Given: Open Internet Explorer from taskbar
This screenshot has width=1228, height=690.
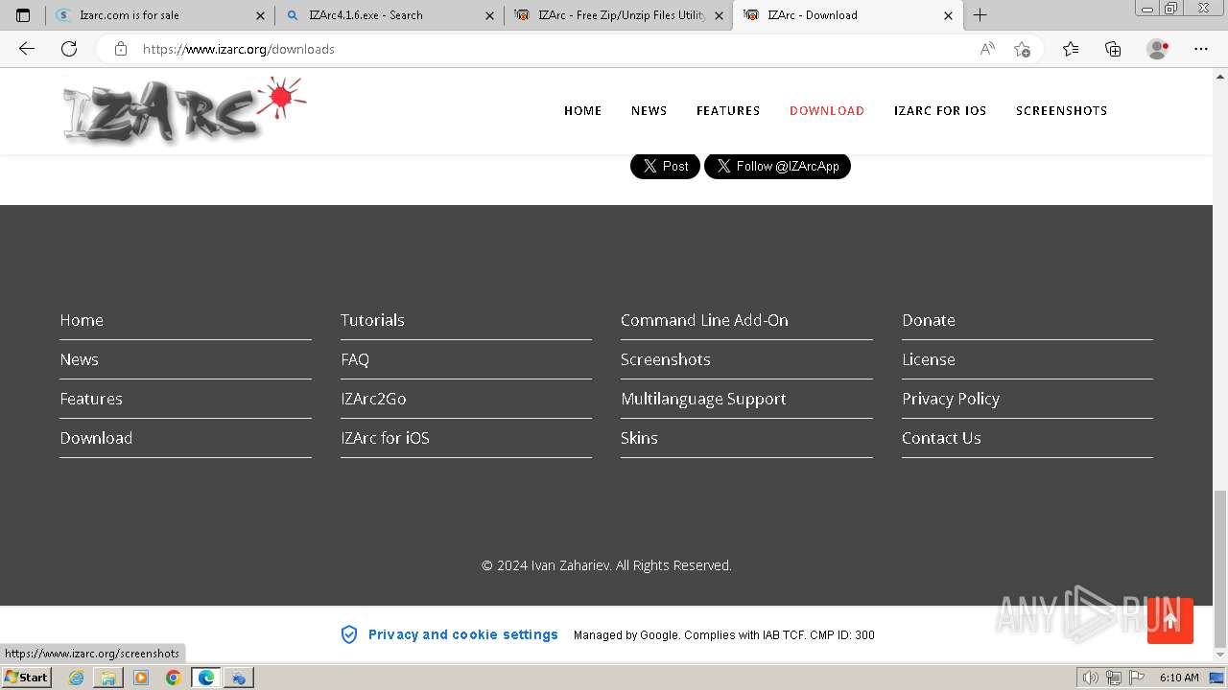Looking at the screenshot, I should point(76,678).
